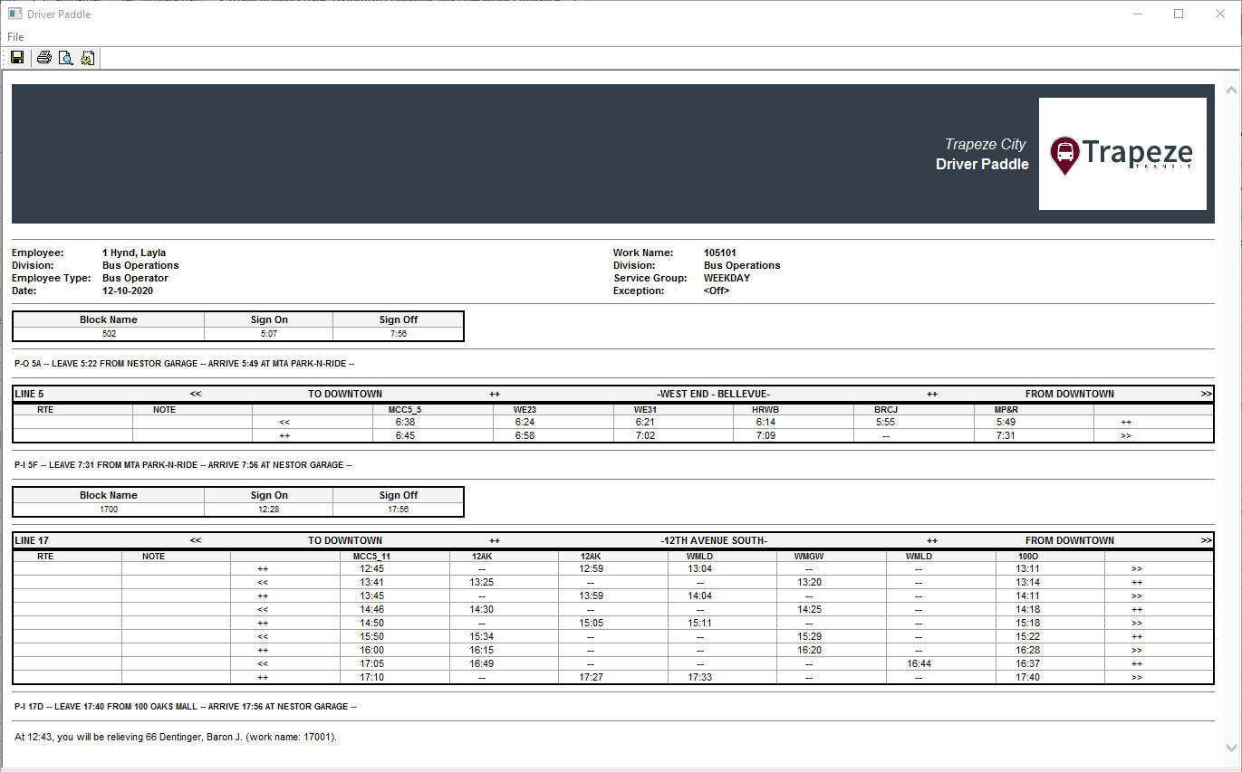Click the scrollbar up arrow
Image resolution: width=1242 pixels, height=772 pixels.
tap(1231, 91)
